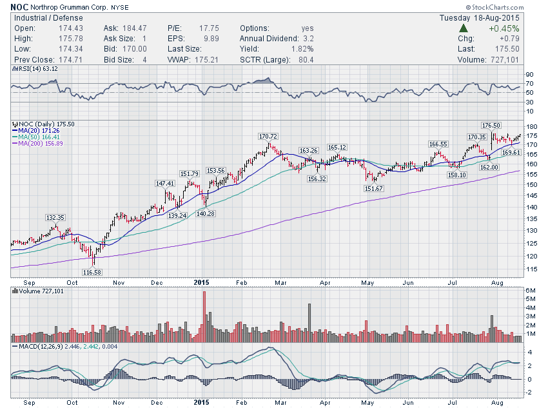Click the 147.41 price label
Screen dimensions: 548x408
164,184
